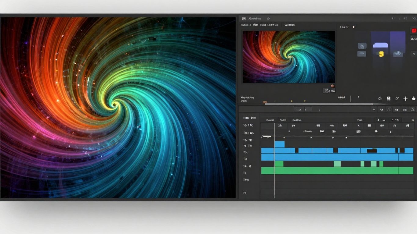This screenshot has height=234, width=417.
Task: Open the zoom level dropdown in the timeline header
Action: point(396,119)
